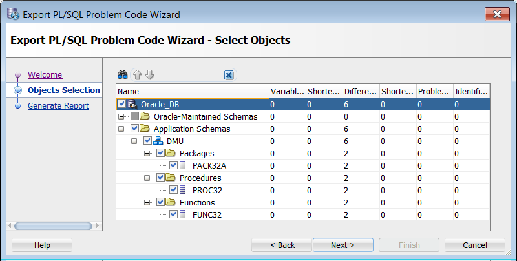Click the binoculars find icon
The height and width of the screenshot is (261, 517).
(x=122, y=75)
